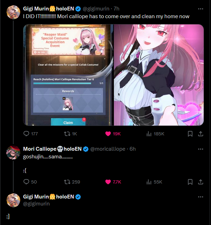Click Mori Calliope's profile avatar

pyautogui.click(x=13, y=152)
